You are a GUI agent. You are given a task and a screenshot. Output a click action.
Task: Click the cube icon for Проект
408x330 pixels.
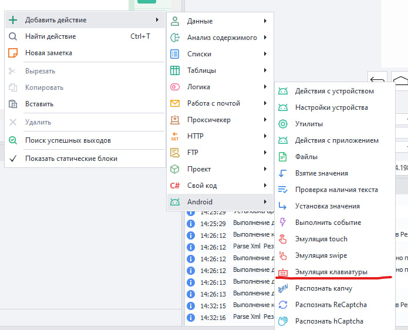point(175,169)
